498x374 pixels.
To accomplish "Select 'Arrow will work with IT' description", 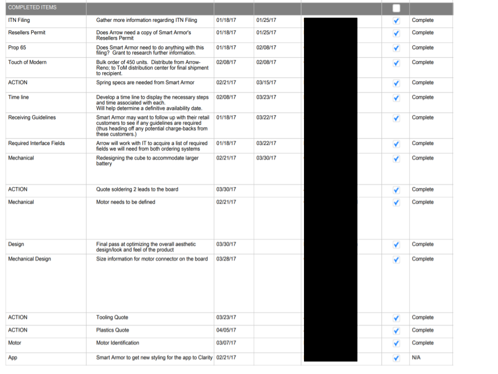I will pos(152,146).
